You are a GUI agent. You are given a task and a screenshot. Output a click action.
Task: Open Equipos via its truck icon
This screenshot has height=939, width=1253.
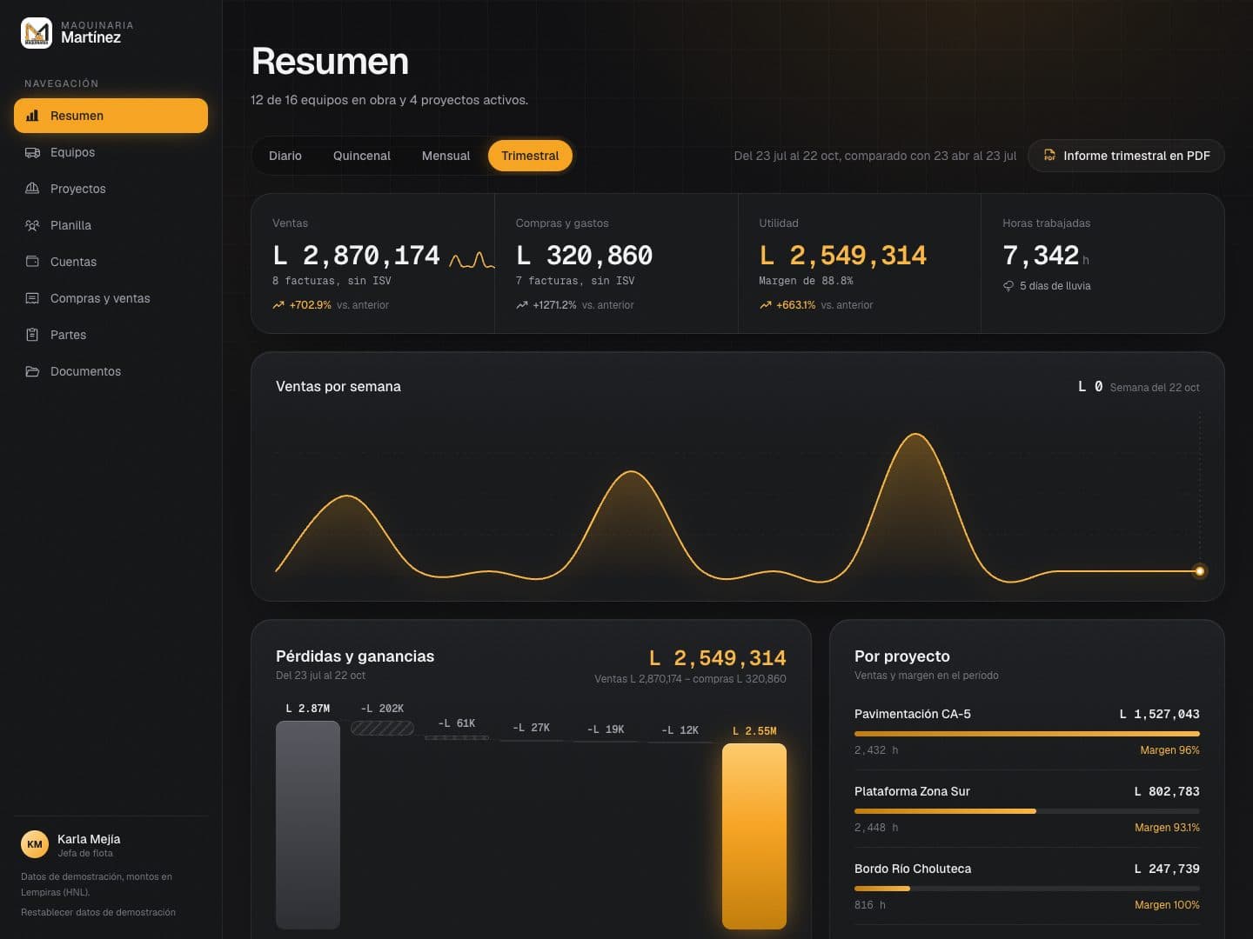click(32, 152)
